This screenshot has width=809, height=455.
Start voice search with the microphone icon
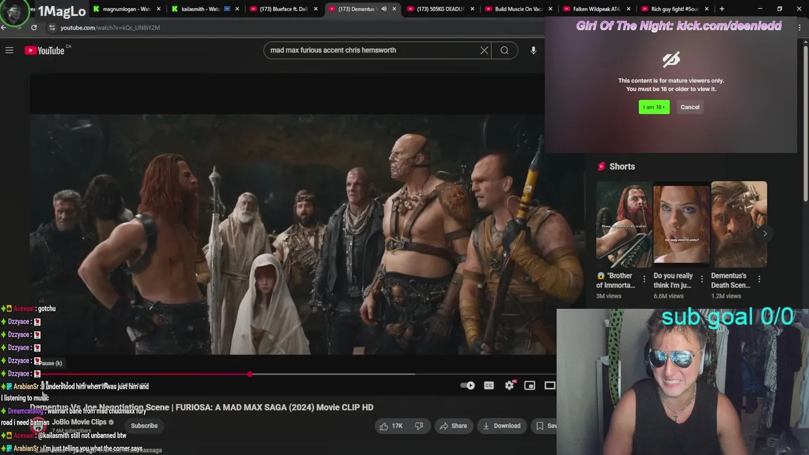pos(533,51)
